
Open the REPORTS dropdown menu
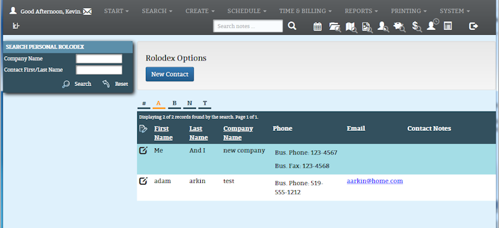[361, 11]
